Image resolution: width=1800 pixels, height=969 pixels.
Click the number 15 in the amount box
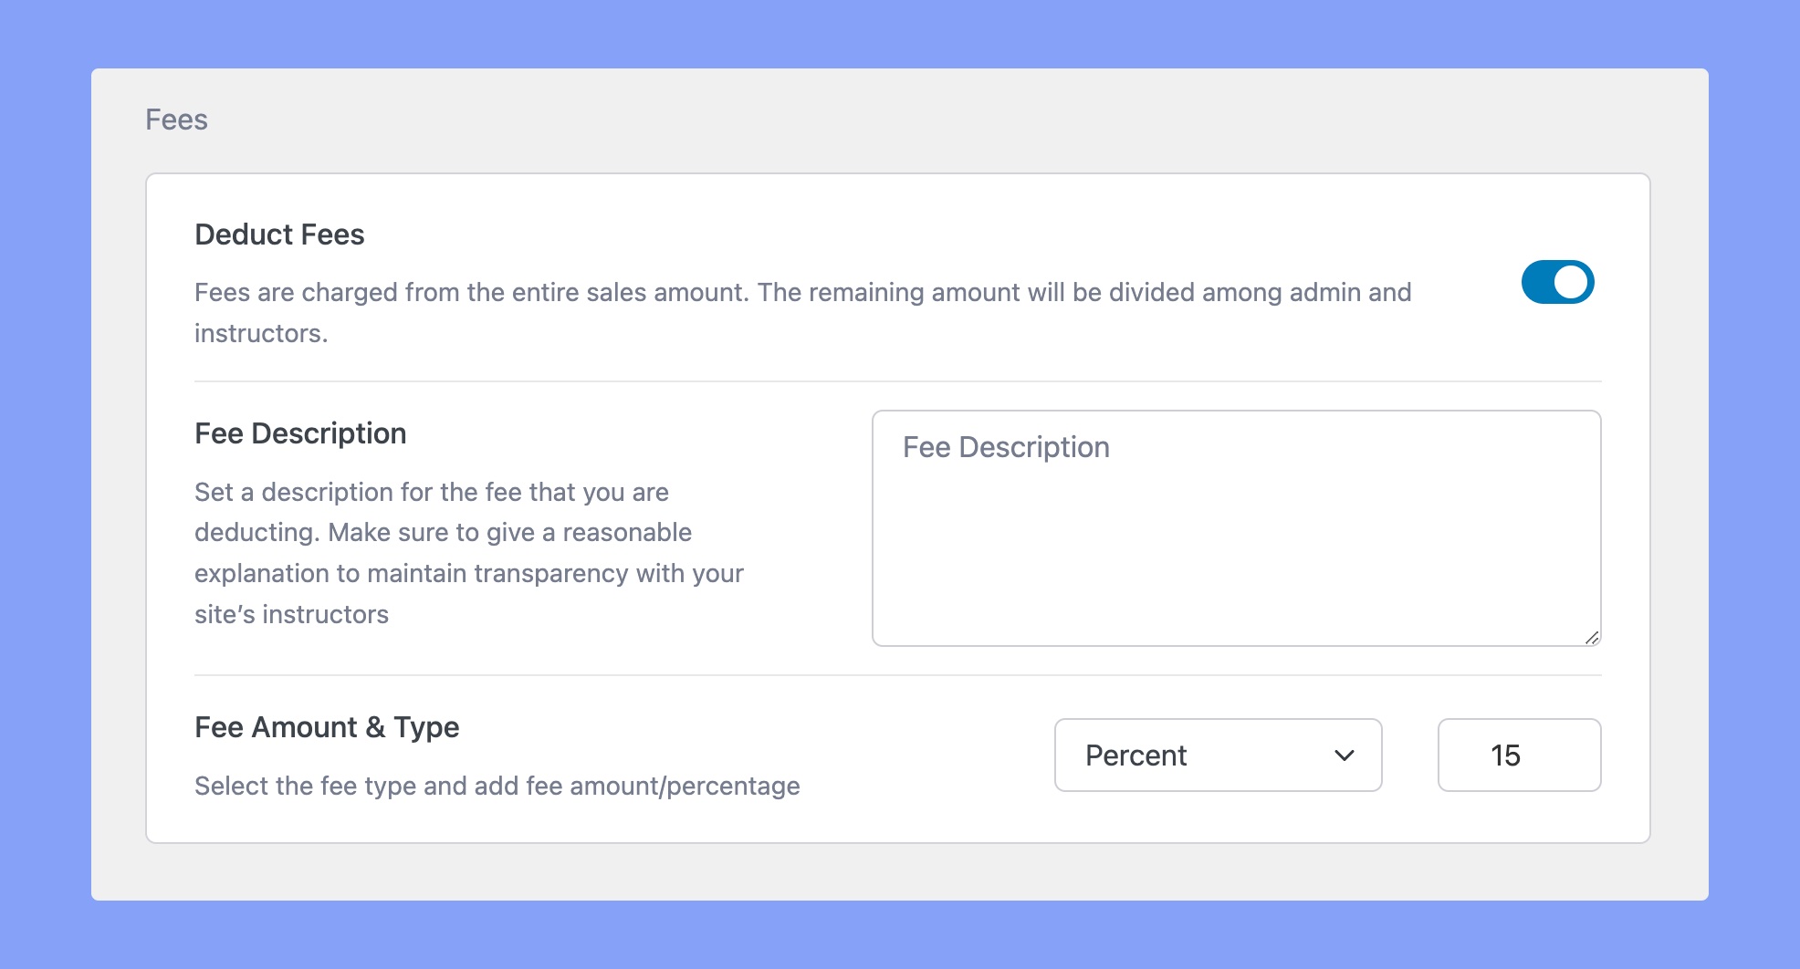[1505, 755]
